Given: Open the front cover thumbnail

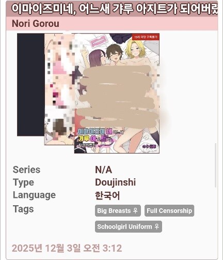Looking at the screenshot, I should click(117, 93).
